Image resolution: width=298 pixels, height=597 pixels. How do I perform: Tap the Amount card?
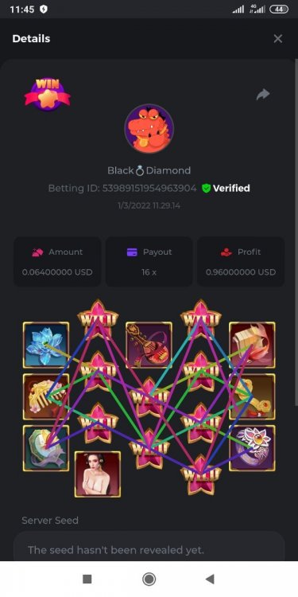(x=57, y=262)
